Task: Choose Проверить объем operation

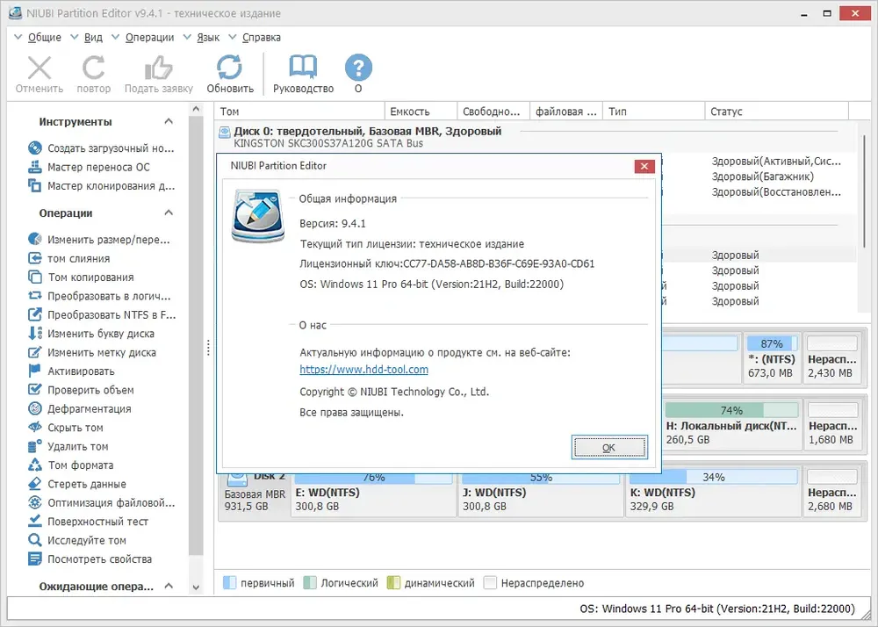Action: click(x=81, y=390)
